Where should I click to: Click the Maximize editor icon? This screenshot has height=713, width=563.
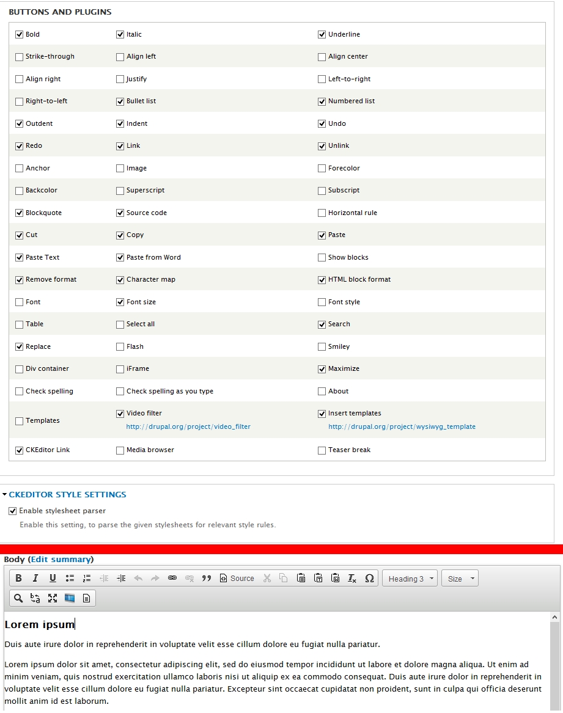click(x=52, y=598)
